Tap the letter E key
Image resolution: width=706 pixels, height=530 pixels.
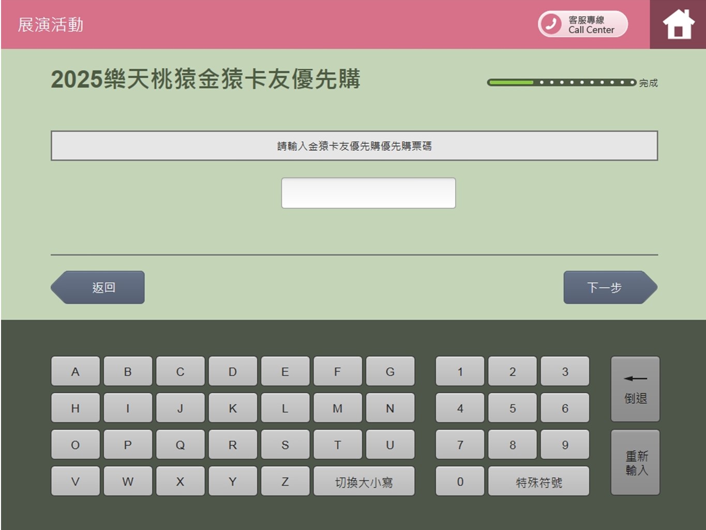tap(285, 371)
